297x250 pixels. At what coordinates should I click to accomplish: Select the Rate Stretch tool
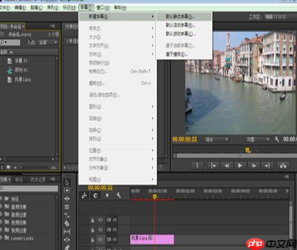[x=67, y=215]
